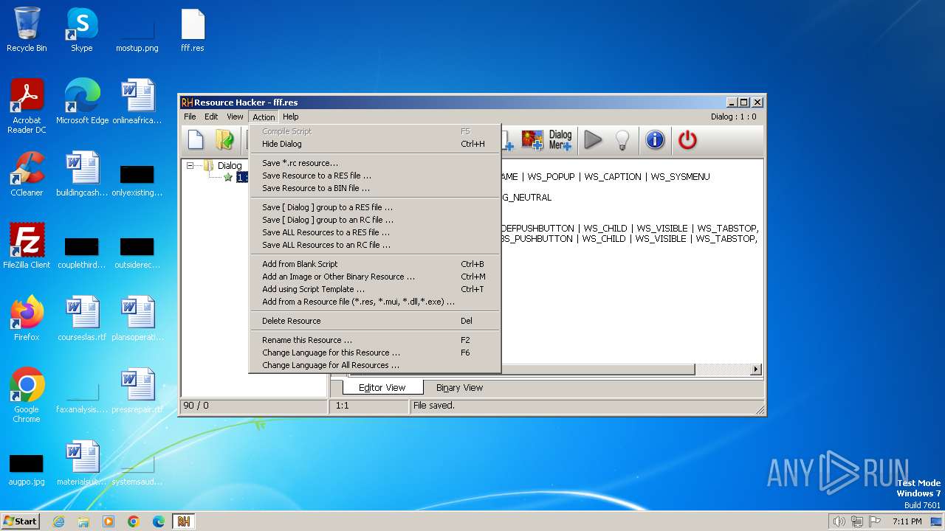The height and width of the screenshot is (531, 945).
Task: Choose Rename this Resource
Action: tap(374, 340)
